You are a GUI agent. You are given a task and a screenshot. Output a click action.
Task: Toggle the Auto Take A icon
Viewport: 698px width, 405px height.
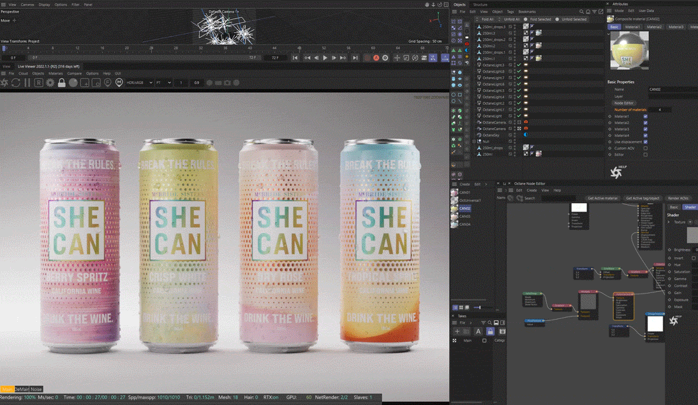[x=479, y=331]
